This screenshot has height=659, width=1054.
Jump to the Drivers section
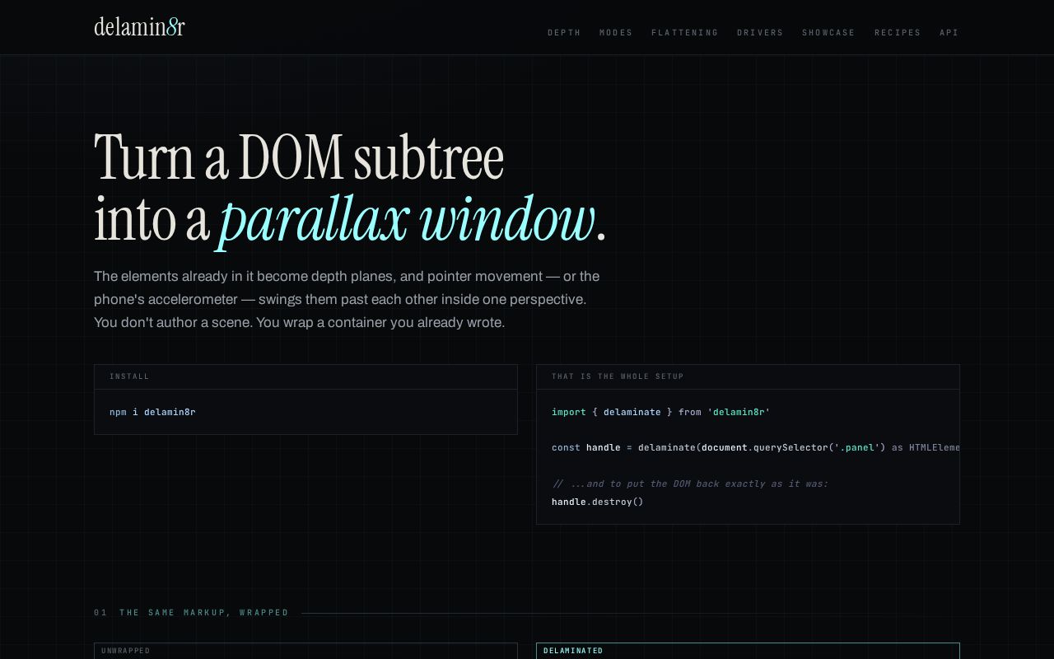click(x=760, y=33)
